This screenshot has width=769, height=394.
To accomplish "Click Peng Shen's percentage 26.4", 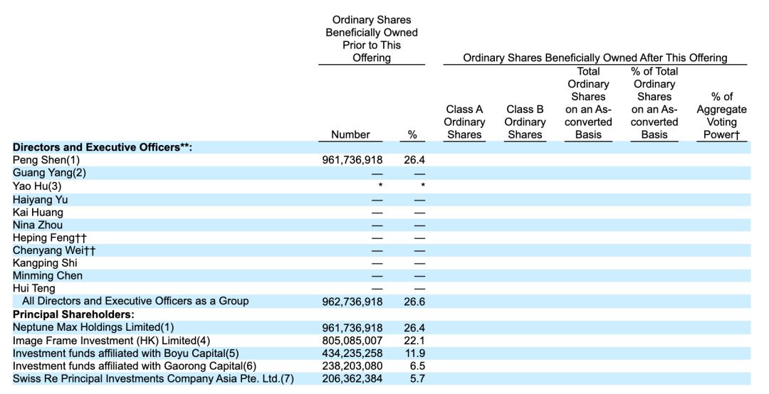I will tap(414, 160).
